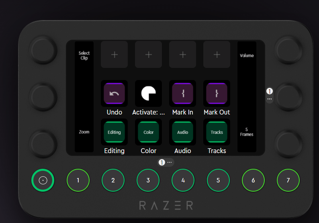Click the Select Clip dial label
This screenshot has height=223, width=319.
pyautogui.click(x=84, y=55)
